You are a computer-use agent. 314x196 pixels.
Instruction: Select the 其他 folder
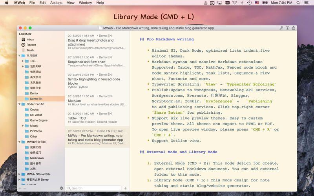pyautogui.click(x=30, y=169)
